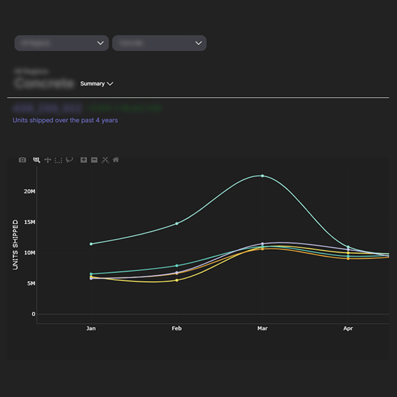The width and height of the screenshot is (397, 397).
Task: Open the second blurred filter dropdown
Action: tap(159, 43)
